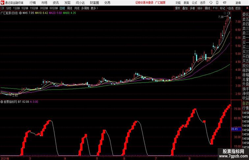Click the 返回 back button

[x=238, y=8]
